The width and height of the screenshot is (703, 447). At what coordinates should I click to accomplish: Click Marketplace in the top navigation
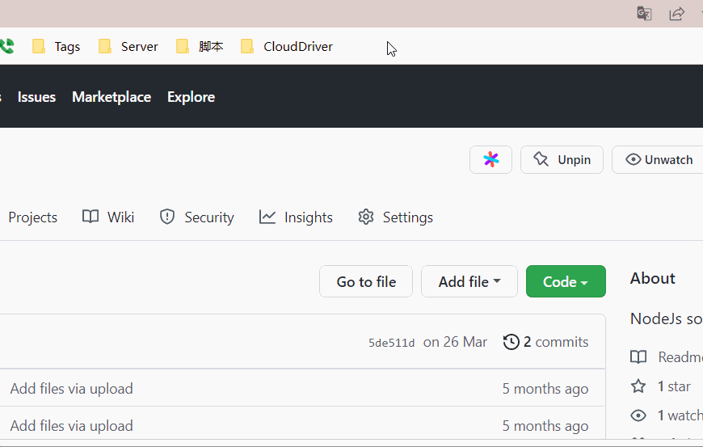coord(112,97)
